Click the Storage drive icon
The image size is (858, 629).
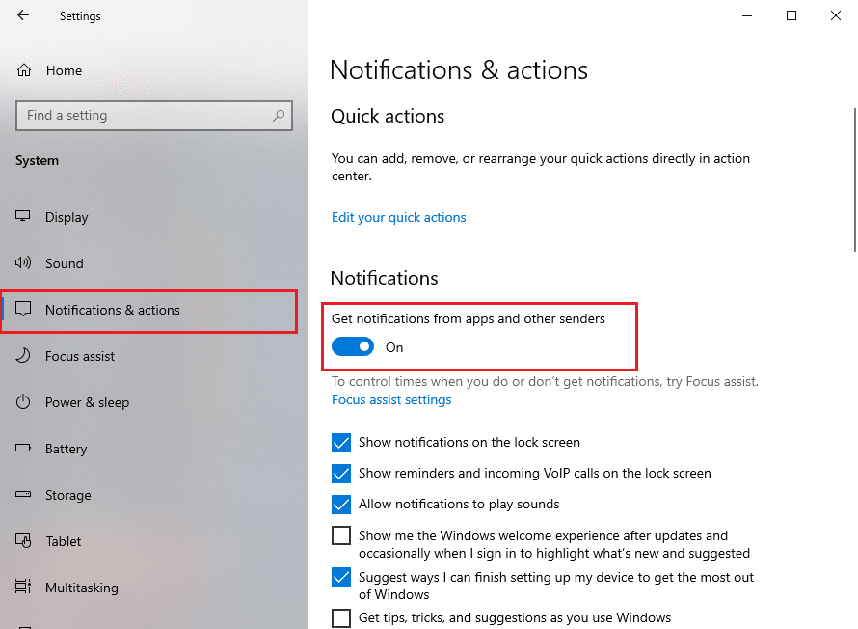click(24, 495)
